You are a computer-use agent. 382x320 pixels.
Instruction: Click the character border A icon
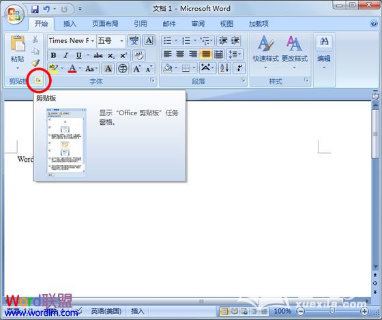pyautogui.click(x=149, y=41)
